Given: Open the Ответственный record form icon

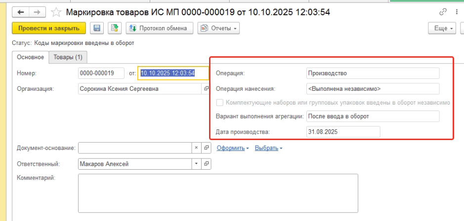Looking at the screenshot, I should (207, 164).
